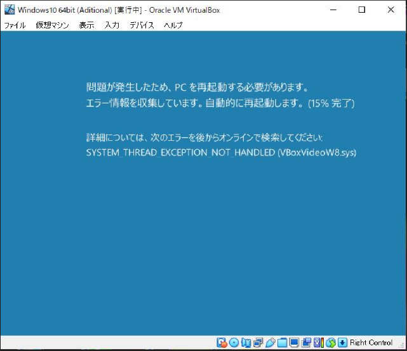Open the optical disc drive indicator
The width and height of the screenshot is (407, 351).
234,343
